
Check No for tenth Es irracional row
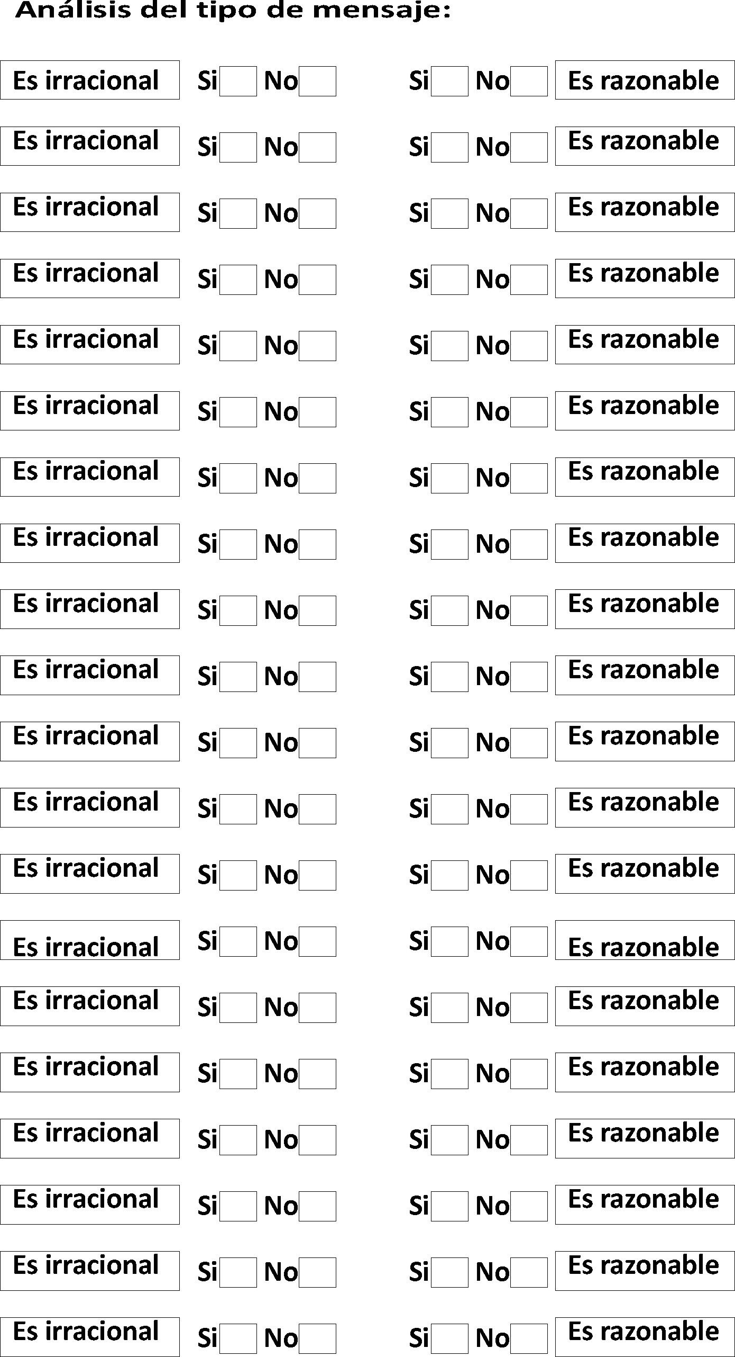click(x=317, y=677)
